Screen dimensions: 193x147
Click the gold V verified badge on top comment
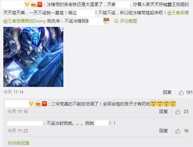tap(27, 5)
